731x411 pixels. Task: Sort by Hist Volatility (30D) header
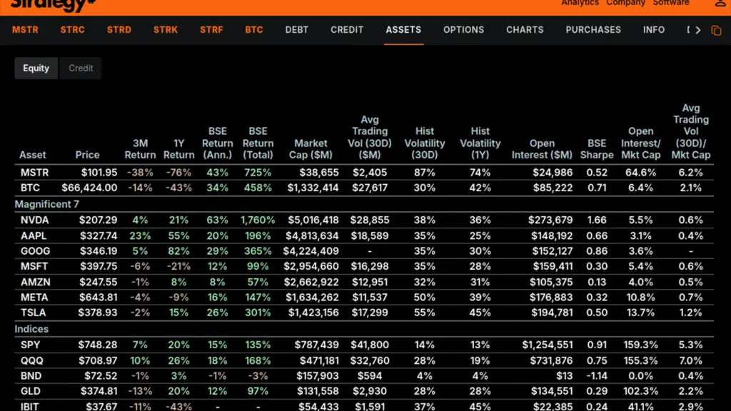(424, 143)
